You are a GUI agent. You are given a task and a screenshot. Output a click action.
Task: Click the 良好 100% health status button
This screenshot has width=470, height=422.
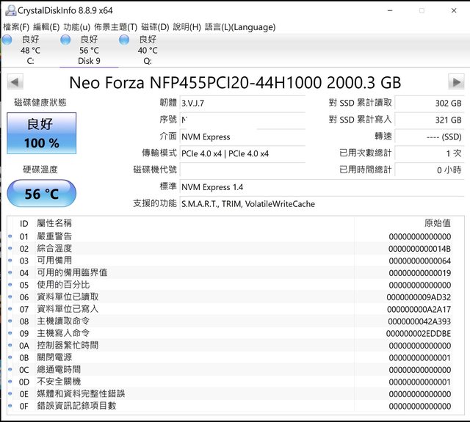coord(40,133)
